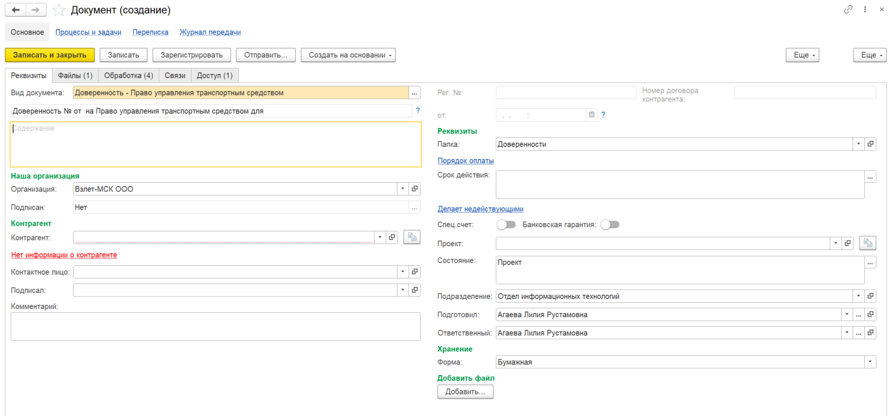Expand the Папка dropdown
The height and width of the screenshot is (416, 893).
(x=858, y=144)
